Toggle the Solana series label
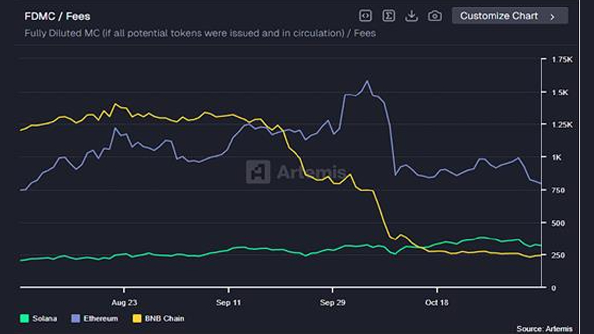 click(45, 318)
